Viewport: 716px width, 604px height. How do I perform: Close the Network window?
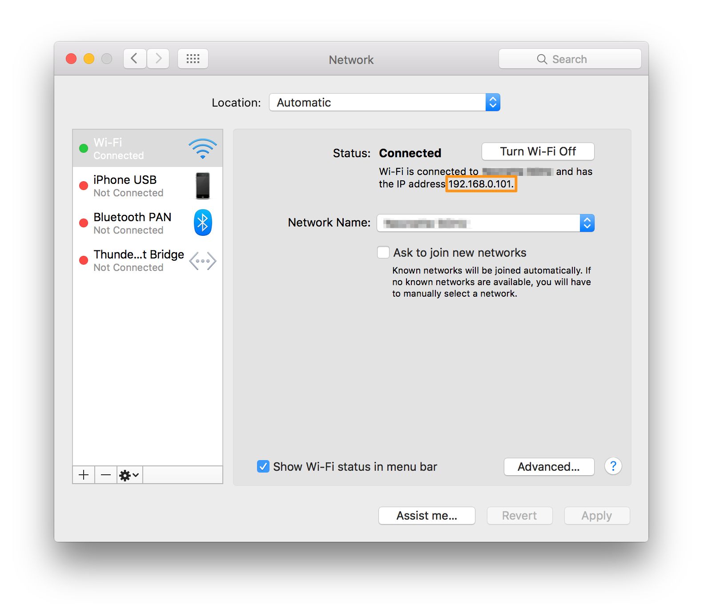[x=71, y=59]
